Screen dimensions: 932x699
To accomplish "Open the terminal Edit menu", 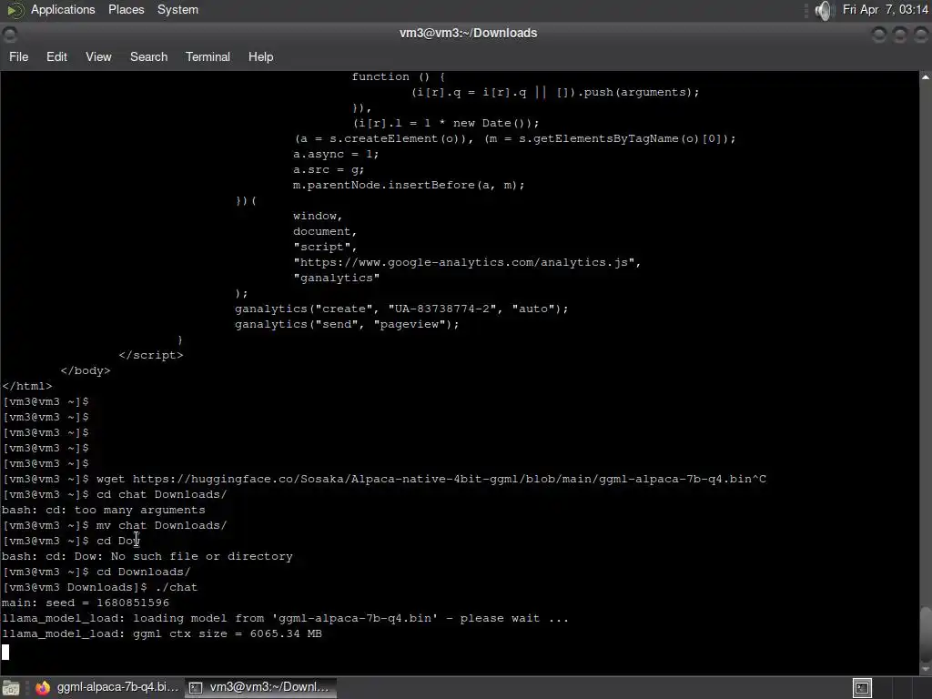I will pos(56,56).
